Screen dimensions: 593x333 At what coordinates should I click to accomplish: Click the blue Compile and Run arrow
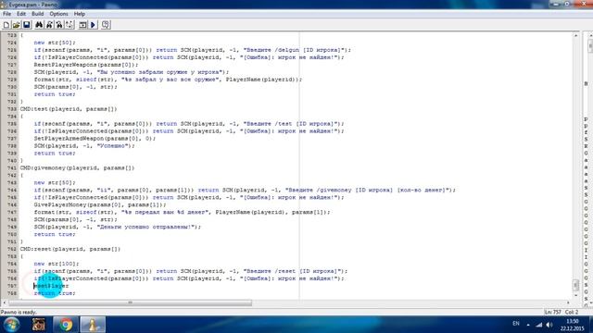tap(93, 25)
